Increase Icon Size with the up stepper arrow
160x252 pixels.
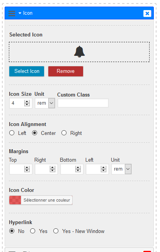point(27,102)
